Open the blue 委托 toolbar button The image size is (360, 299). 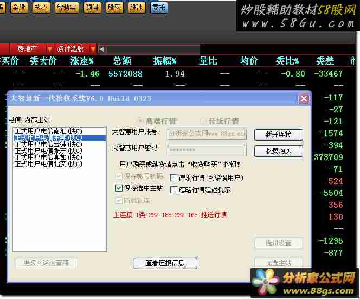[159, 8]
